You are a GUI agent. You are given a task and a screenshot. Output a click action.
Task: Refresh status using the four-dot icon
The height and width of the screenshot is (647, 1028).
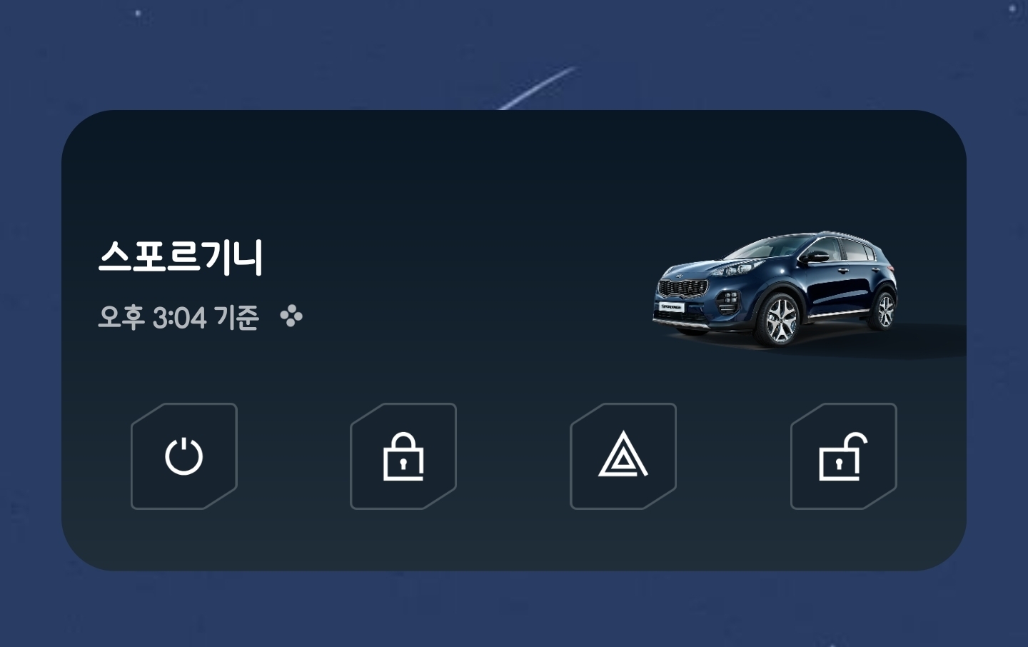pyautogui.click(x=291, y=316)
